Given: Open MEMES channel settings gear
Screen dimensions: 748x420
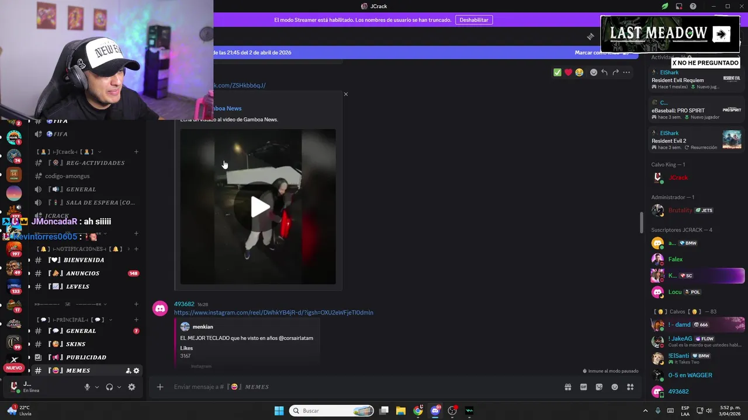Looking at the screenshot, I should (x=137, y=370).
